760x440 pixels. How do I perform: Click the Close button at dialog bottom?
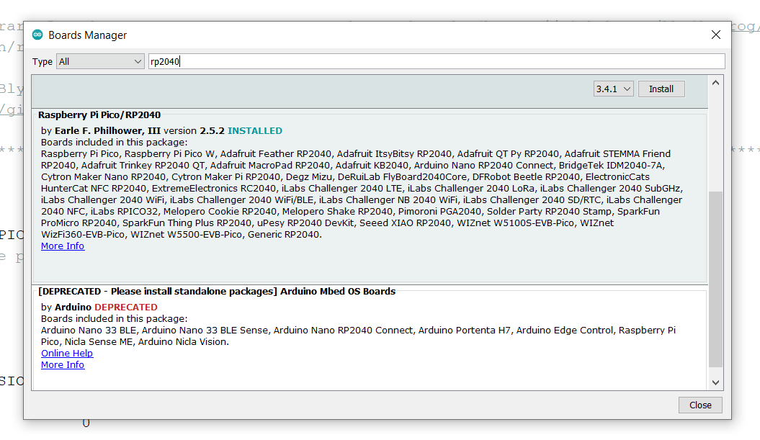(700, 405)
